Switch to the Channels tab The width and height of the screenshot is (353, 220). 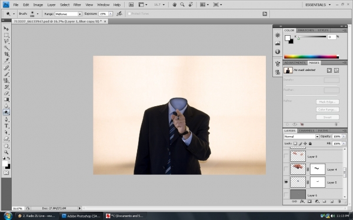coord(307,131)
